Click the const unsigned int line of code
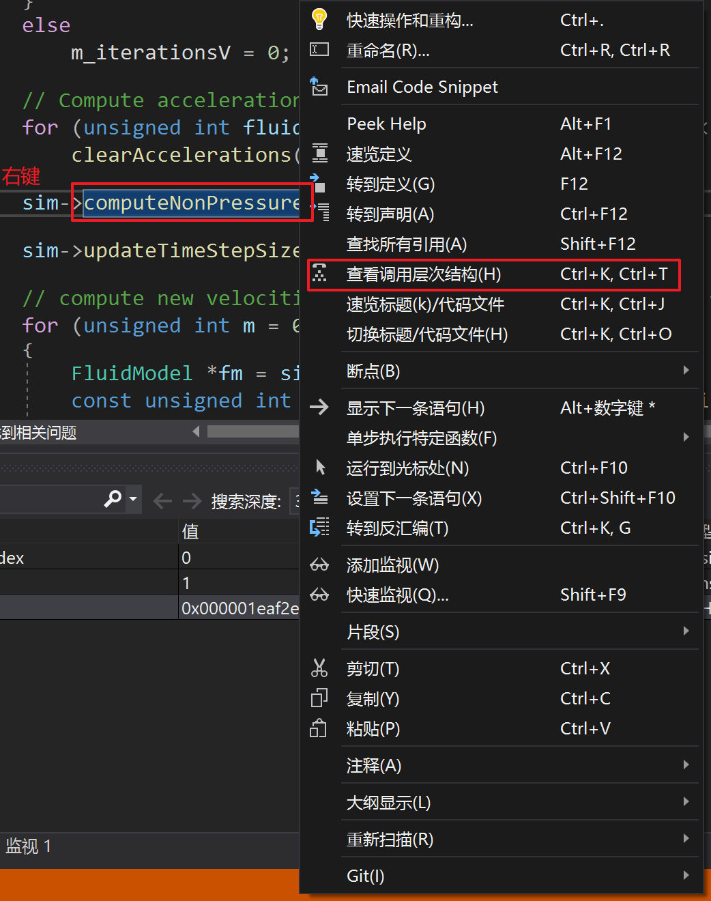 (x=182, y=401)
